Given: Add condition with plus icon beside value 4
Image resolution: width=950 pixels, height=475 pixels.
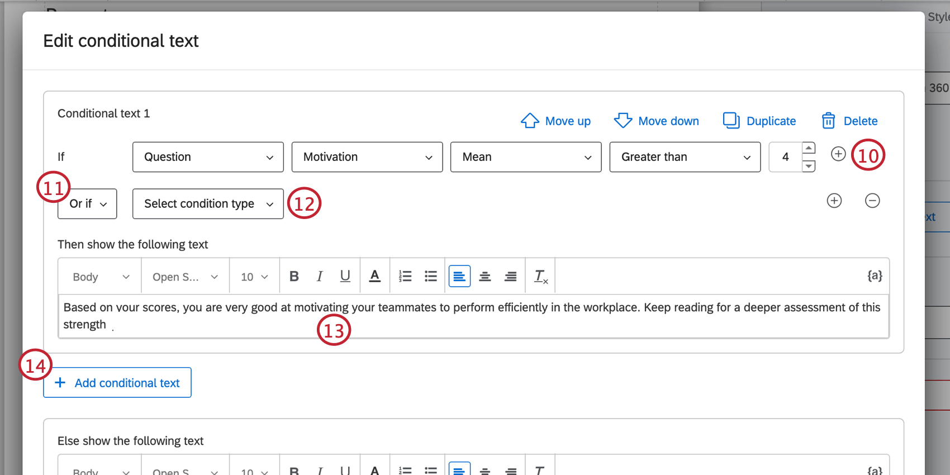Looking at the screenshot, I should (x=838, y=154).
